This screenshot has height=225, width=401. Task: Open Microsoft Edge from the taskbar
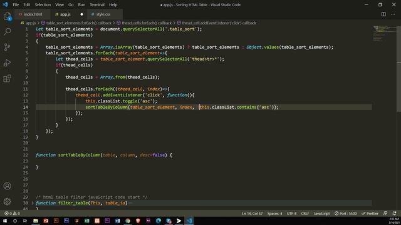(159, 221)
